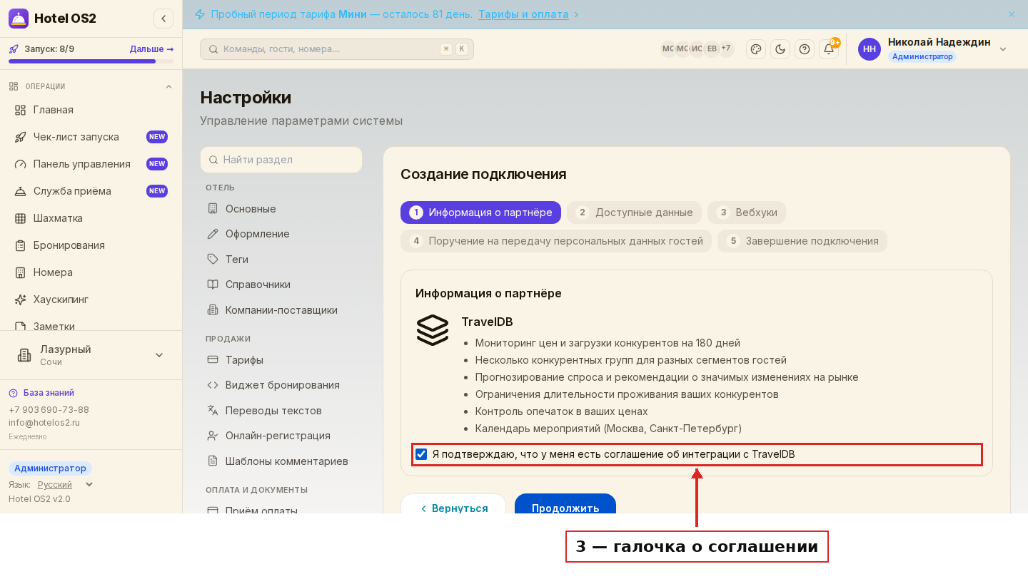Open Шахматка in the sidebar
Screen dimensions: 1028x579
click(91, 218)
